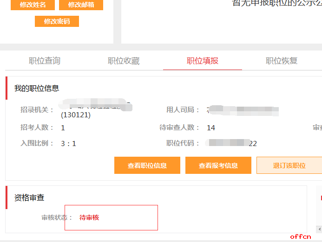Click the 招录机关 code (130121)
The height and width of the screenshot is (242, 322).
click(x=76, y=115)
